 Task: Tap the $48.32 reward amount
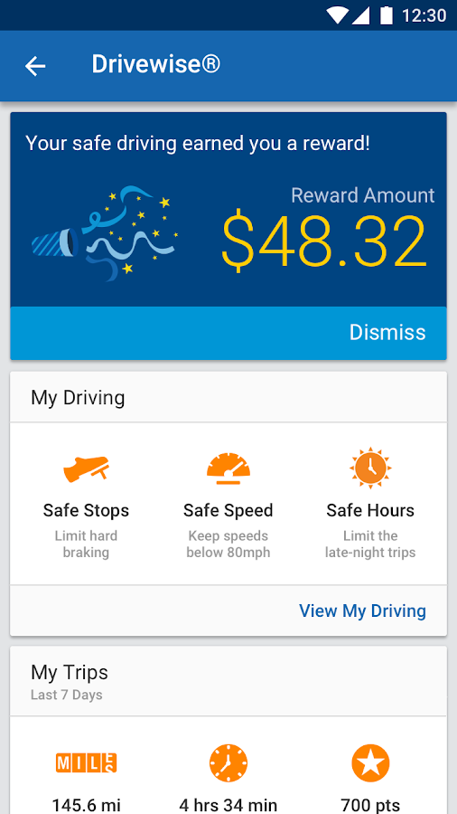(324, 241)
